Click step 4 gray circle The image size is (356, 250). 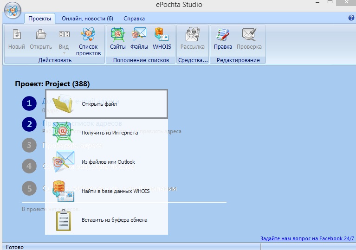click(x=29, y=166)
